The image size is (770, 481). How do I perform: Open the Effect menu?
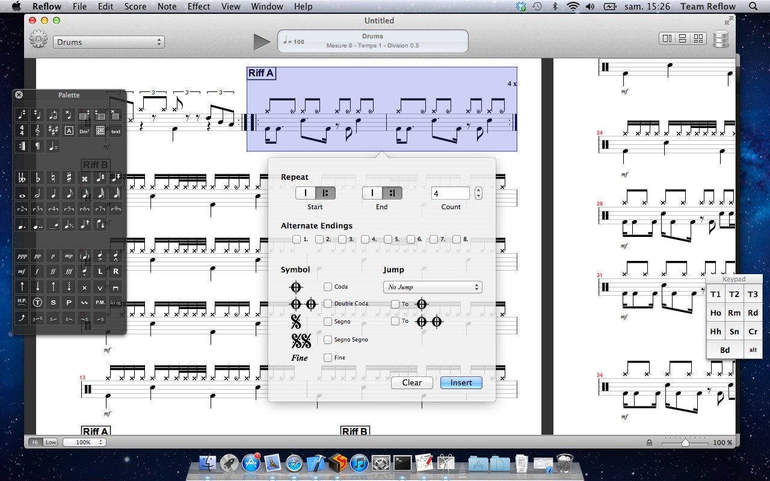[x=199, y=7]
